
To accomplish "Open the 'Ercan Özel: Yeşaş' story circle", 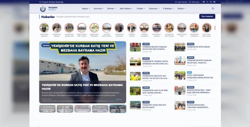I will (207, 28).
